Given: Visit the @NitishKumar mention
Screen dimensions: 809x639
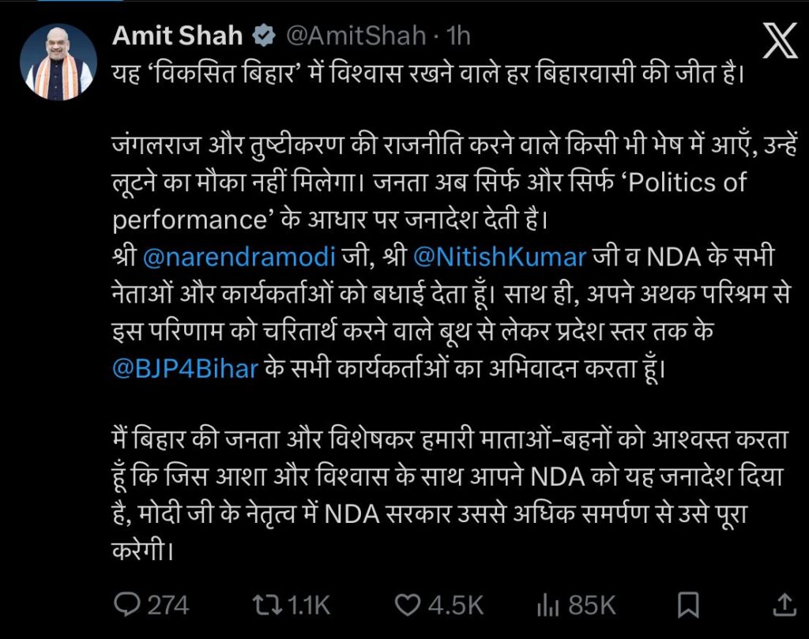Looking at the screenshot, I should 499,256.
